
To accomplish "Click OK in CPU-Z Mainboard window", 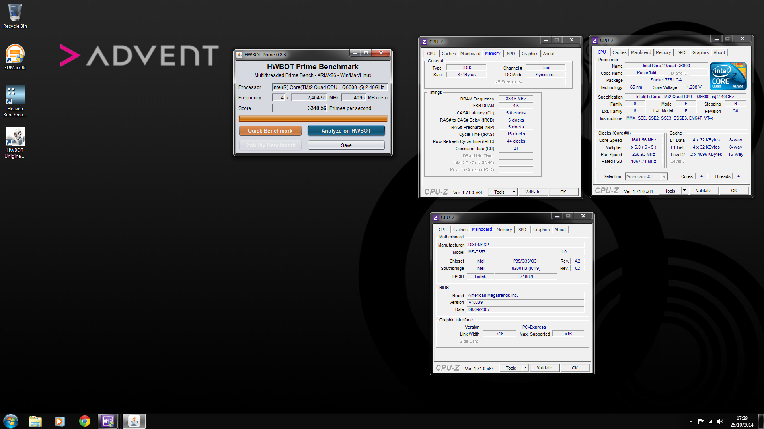I will [575, 368].
